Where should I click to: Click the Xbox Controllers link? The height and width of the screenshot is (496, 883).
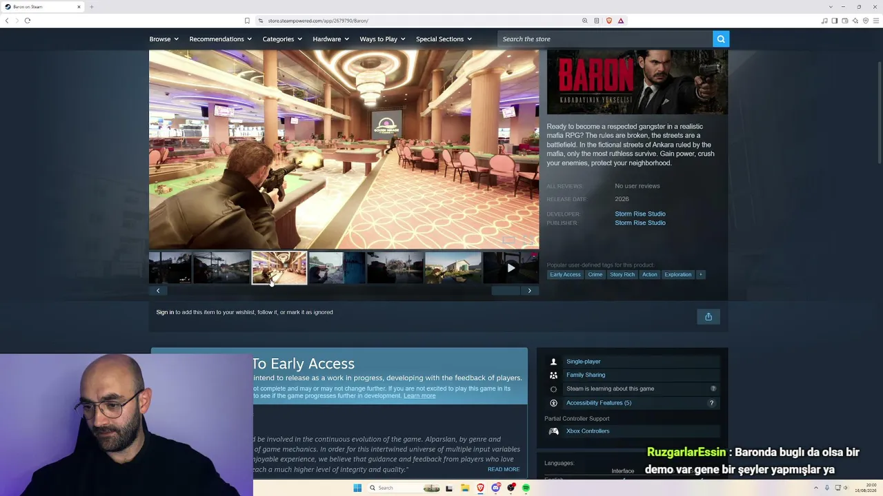click(588, 431)
